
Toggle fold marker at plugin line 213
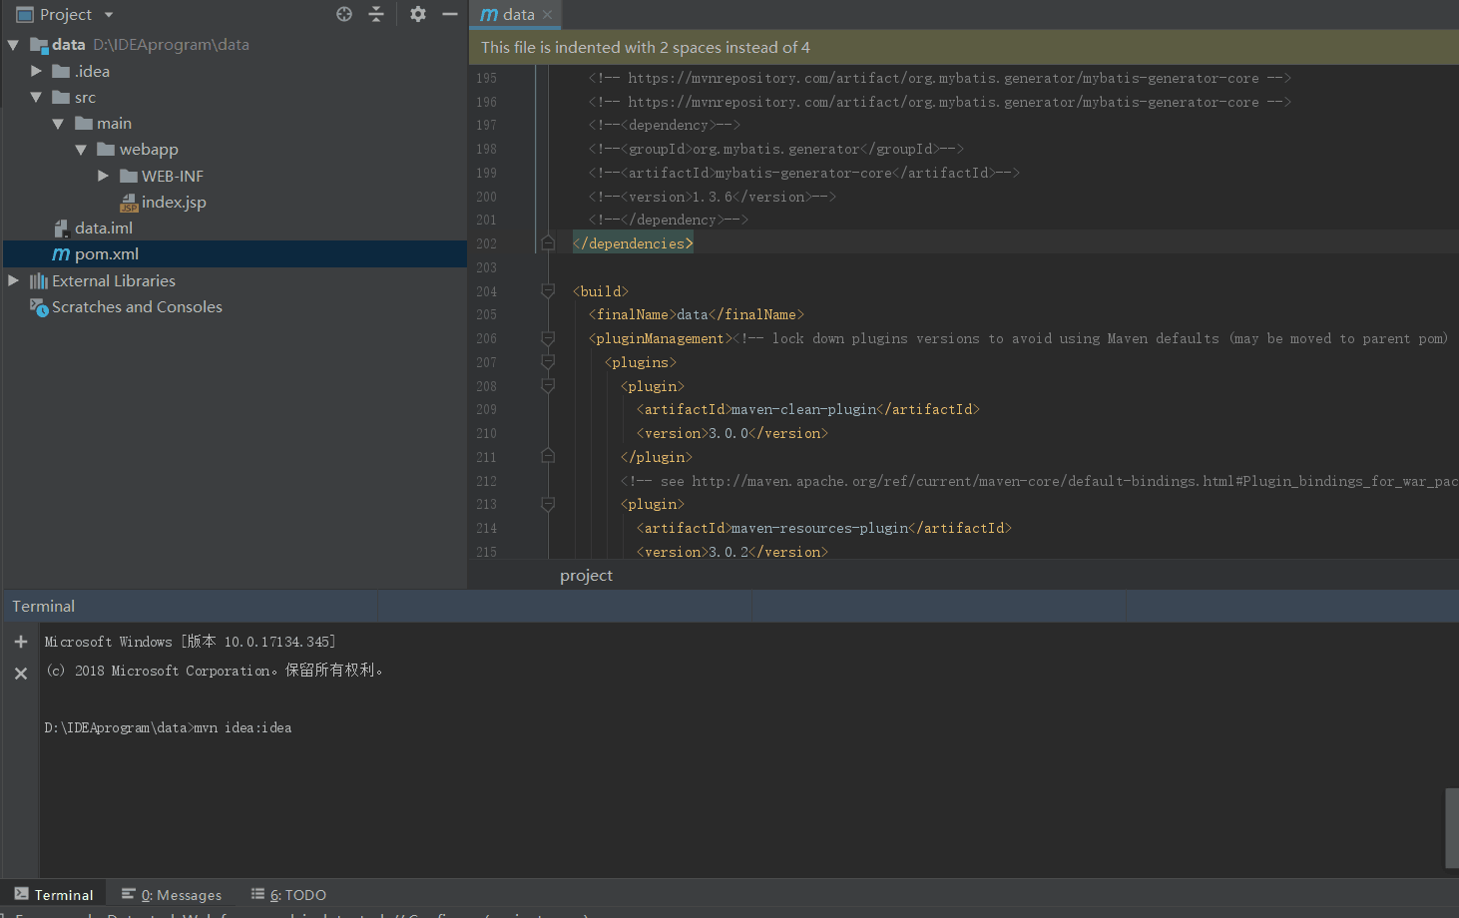[548, 505]
